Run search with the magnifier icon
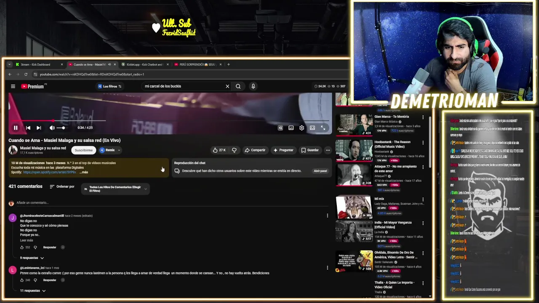Screen dimensions: 539x303 [x=238, y=86]
